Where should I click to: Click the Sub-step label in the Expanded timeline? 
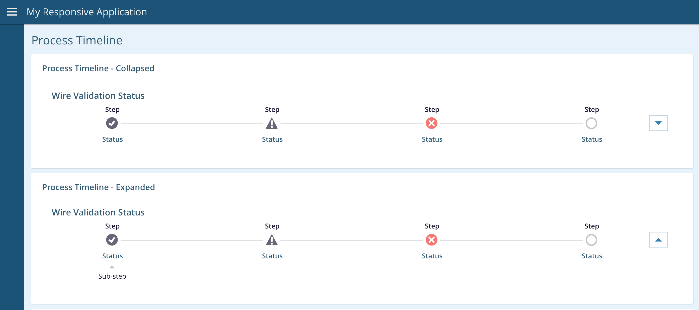point(112,276)
